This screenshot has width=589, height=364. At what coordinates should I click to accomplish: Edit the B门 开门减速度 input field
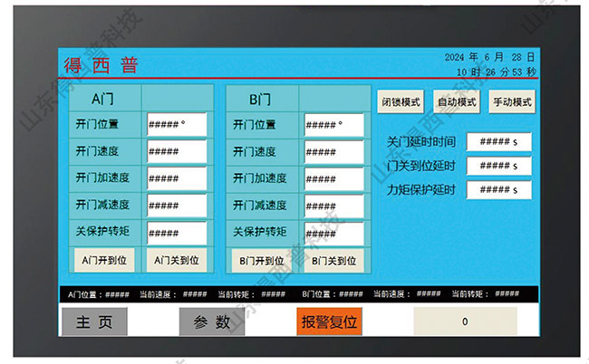(x=333, y=206)
